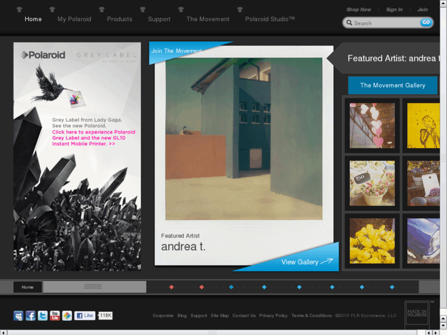Viewport: 447px width, 335px height.
Task: Open the MySpace social icon in footer
Action: click(18, 315)
